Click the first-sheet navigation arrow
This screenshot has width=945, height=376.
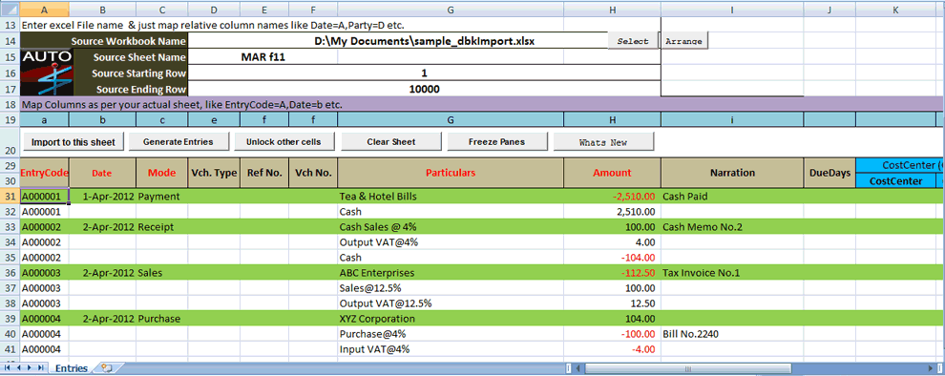(8, 367)
